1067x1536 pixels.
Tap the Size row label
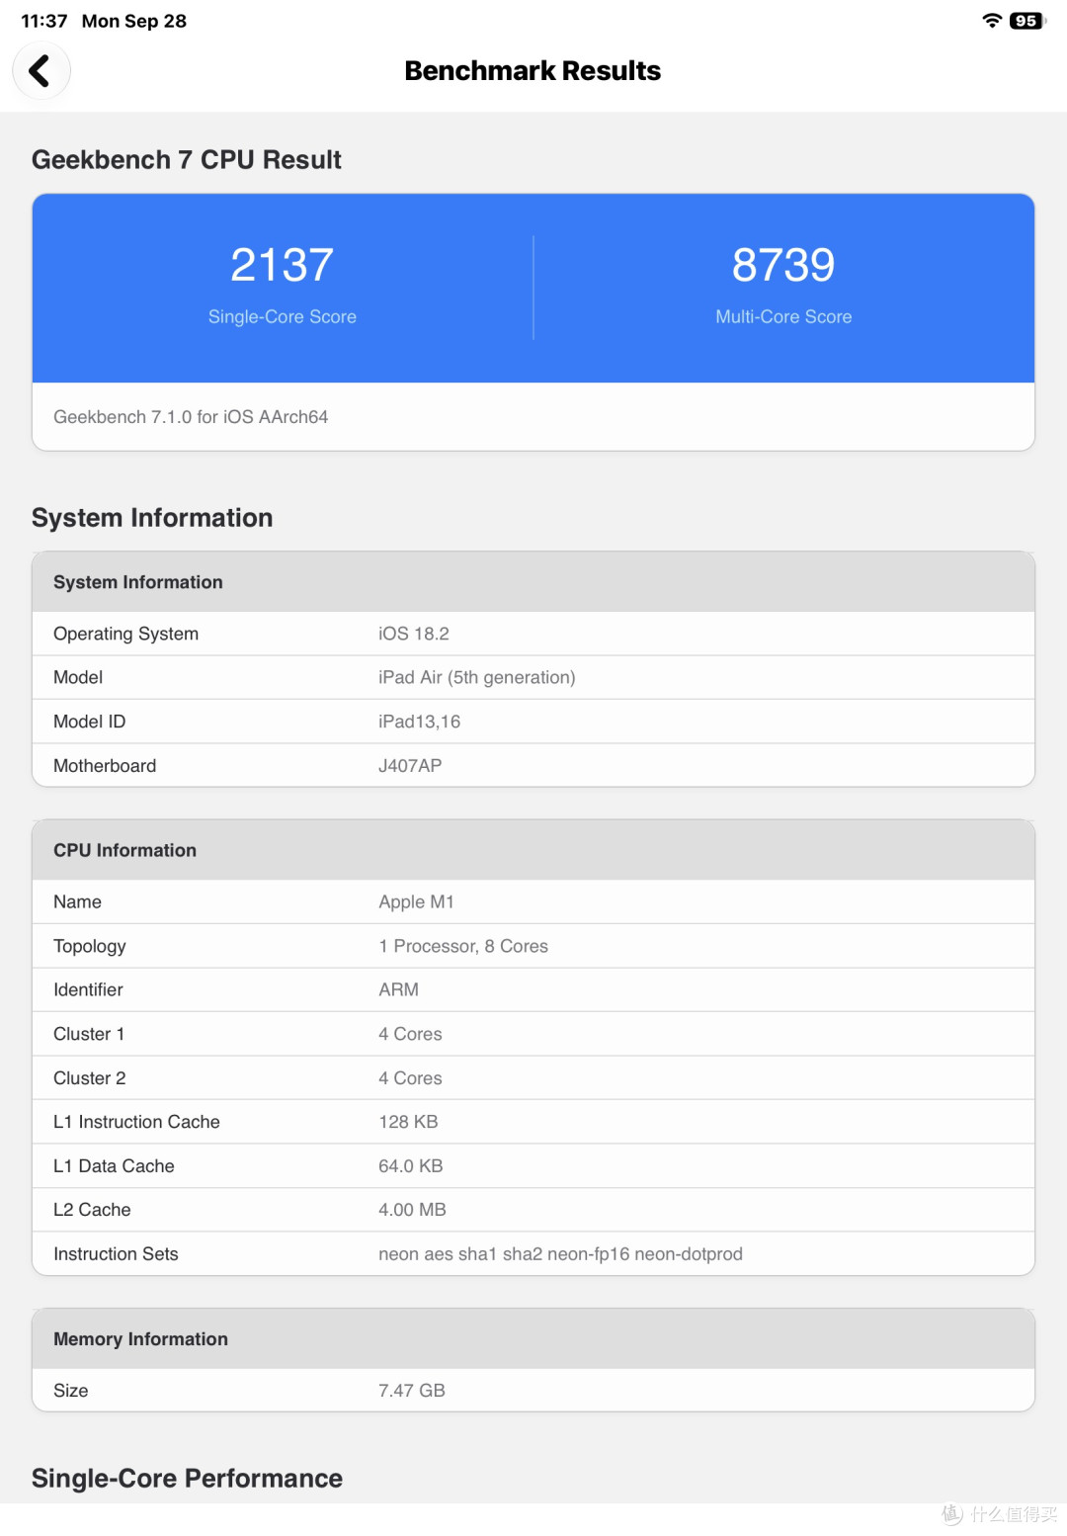(71, 1391)
